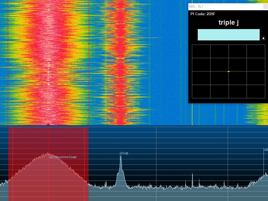Close the RDS - Rx1 panel
The width and height of the screenshot is (268, 201).
(x=266, y=6)
